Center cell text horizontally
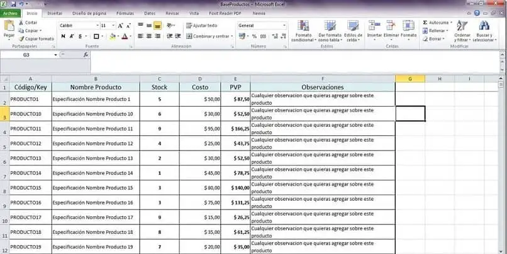Screen dimensions: 507x254 tap(148, 36)
